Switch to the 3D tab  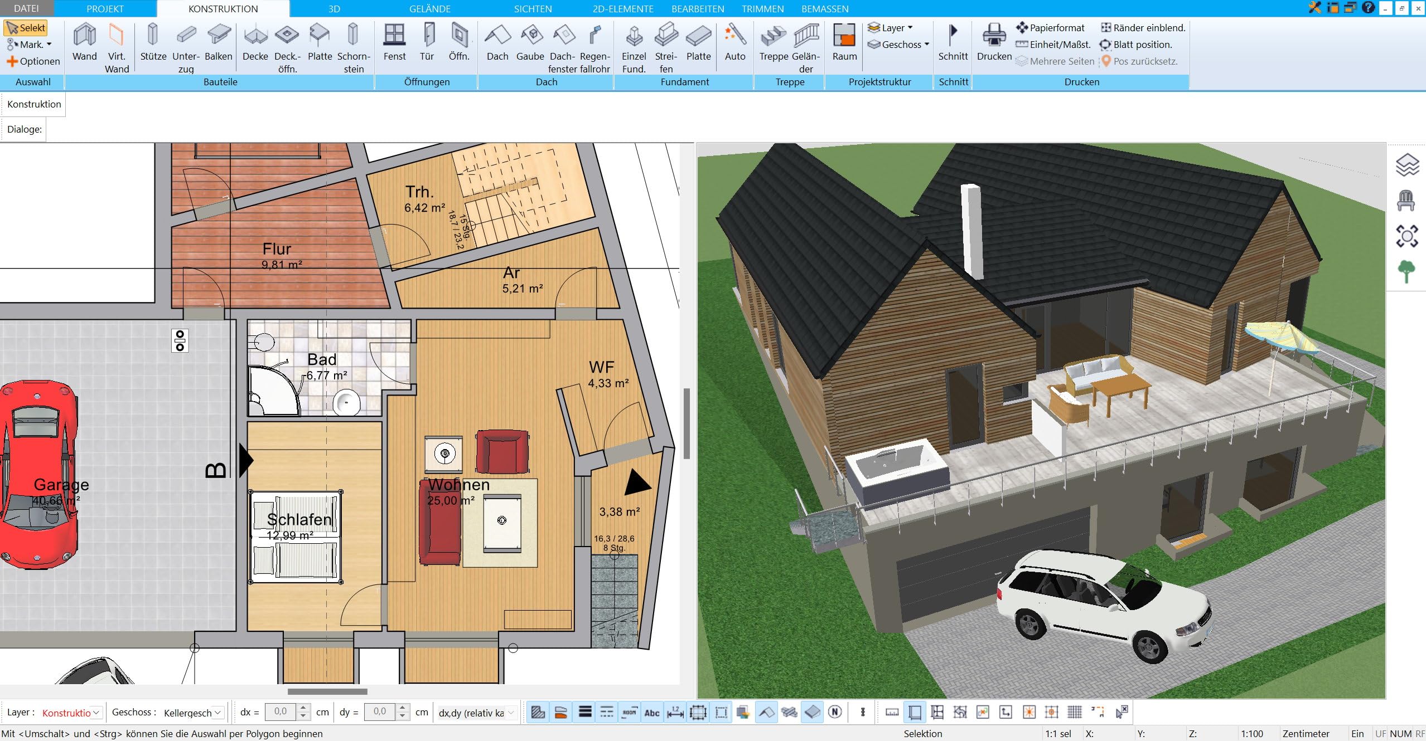tap(334, 8)
